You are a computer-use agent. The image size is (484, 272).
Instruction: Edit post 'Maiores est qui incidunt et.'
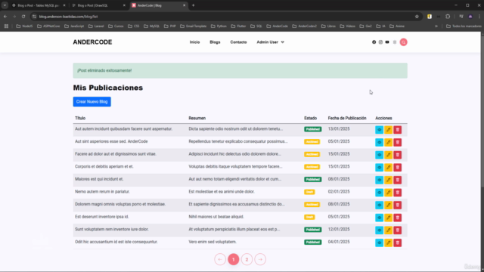[388, 180]
